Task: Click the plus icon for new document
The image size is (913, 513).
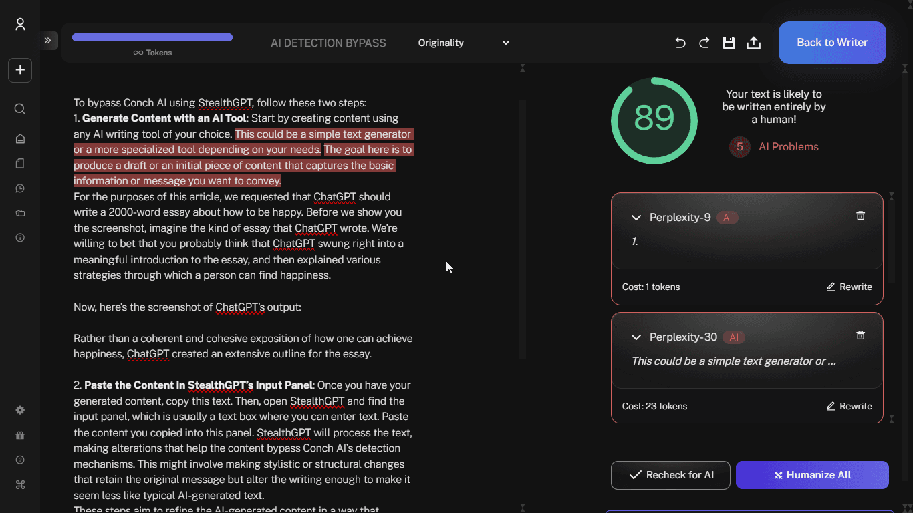Action: (x=20, y=70)
